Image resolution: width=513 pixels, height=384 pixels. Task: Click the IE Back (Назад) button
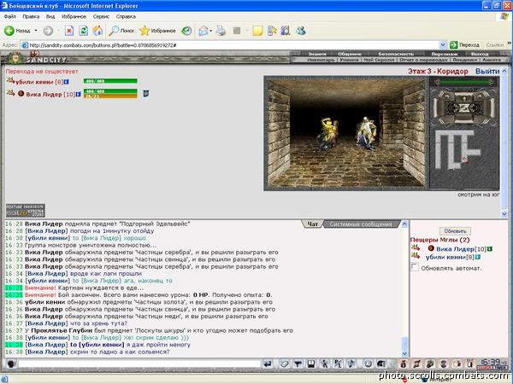pos(17,31)
